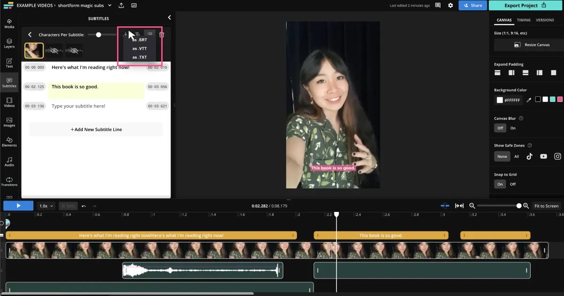The width and height of the screenshot is (564, 296).
Task: Open the playback speed dropdown
Action: [46, 206]
